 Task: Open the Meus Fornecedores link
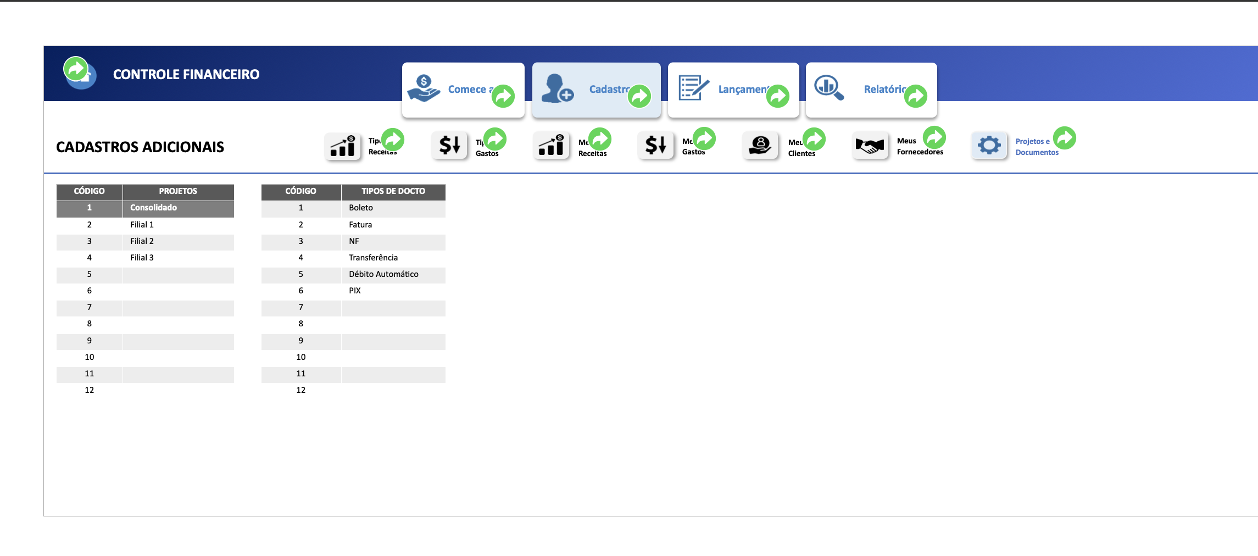[920, 146]
